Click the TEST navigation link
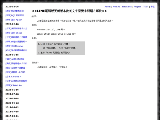160x120 pixels. [145, 7]
